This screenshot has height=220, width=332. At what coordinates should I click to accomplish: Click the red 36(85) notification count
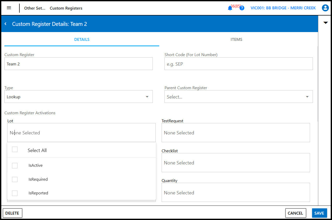pyautogui.click(x=236, y=6)
